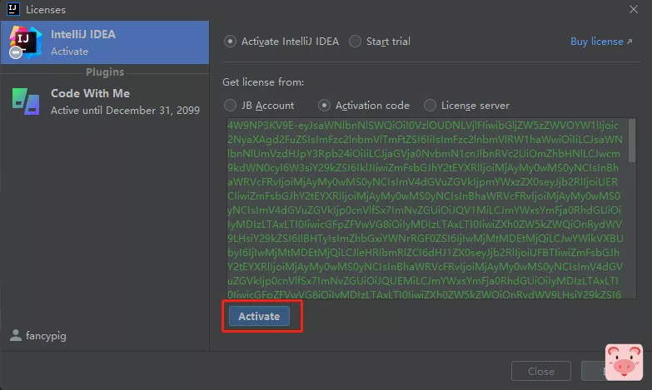This screenshot has height=390, width=652.
Task: Open the Buy license link
Action: coord(597,42)
